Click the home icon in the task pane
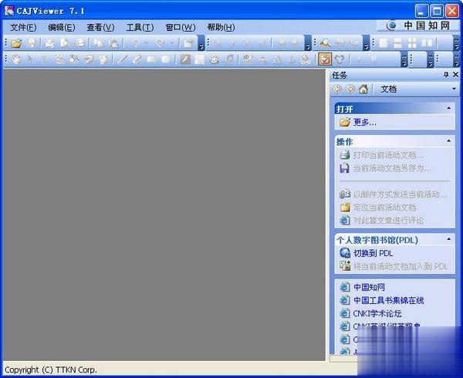This screenshot has width=463, height=378. coord(363,89)
